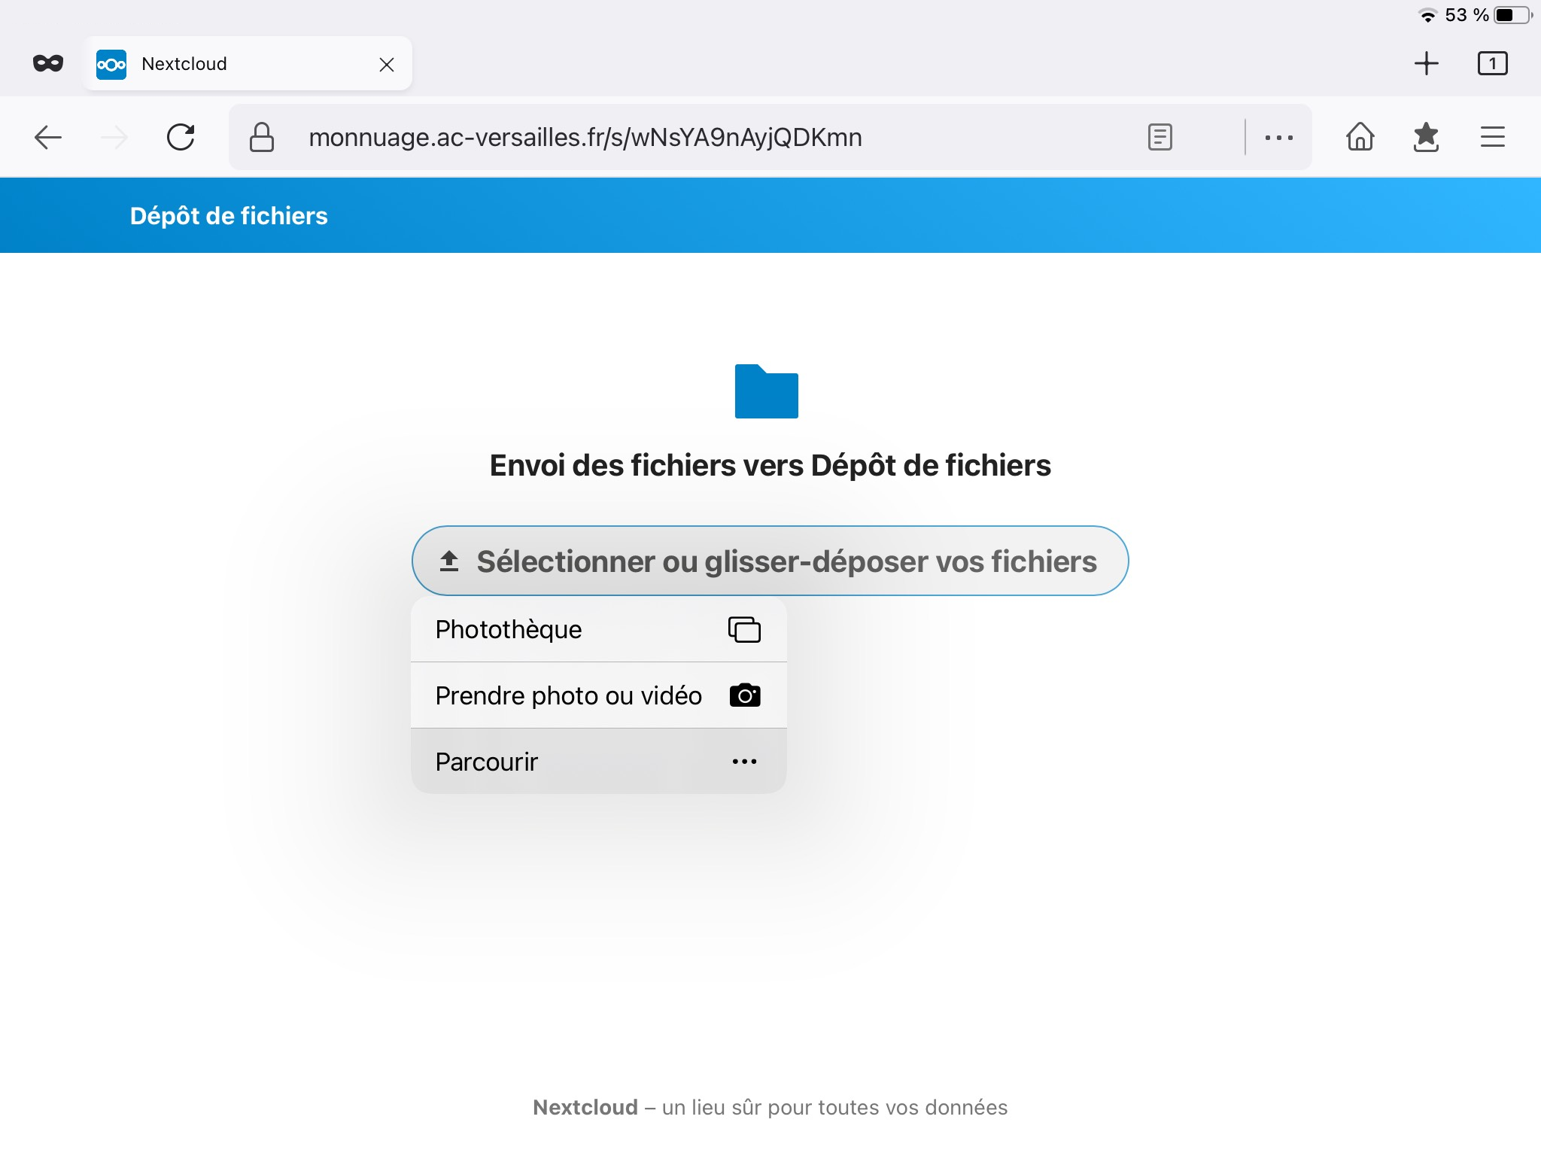Open the bookmarks star icon
This screenshot has height=1156, width=1541.
pyautogui.click(x=1426, y=138)
